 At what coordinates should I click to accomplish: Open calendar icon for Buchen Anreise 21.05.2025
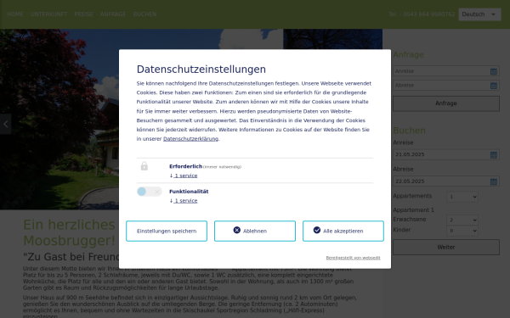[493, 155]
